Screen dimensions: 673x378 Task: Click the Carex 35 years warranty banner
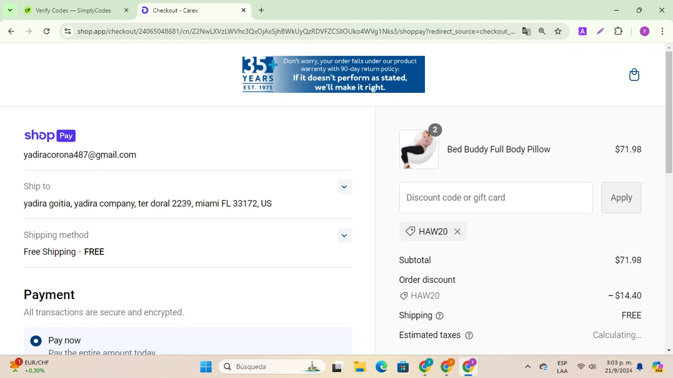click(x=333, y=74)
